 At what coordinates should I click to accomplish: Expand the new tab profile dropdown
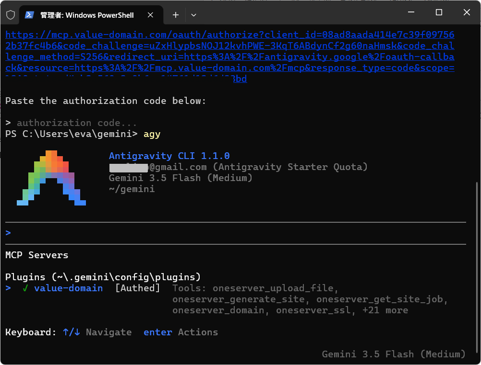tap(193, 15)
